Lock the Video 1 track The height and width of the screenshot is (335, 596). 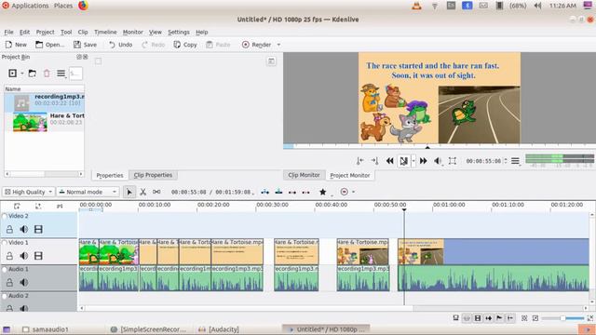(x=9, y=256)
